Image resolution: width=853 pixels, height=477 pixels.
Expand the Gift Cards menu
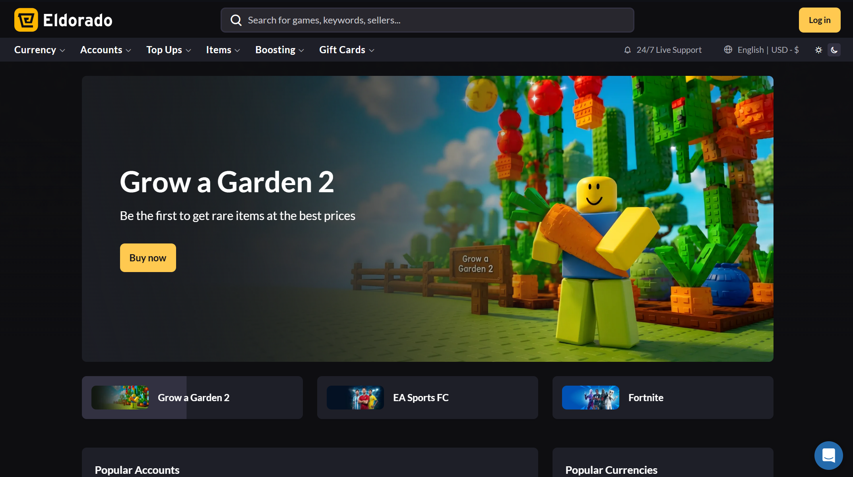click(x=347, y=50)
